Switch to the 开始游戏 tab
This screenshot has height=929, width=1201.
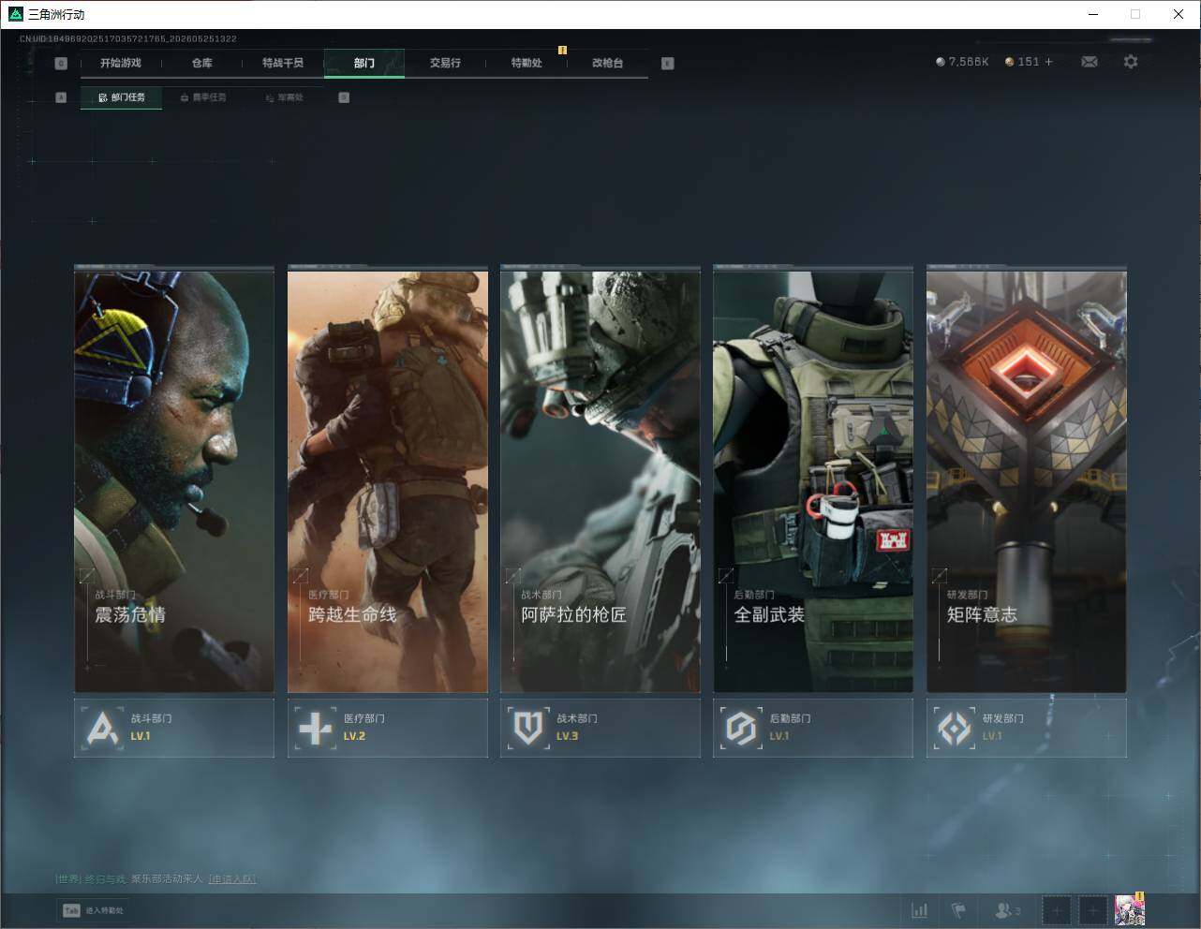[121, 63]
